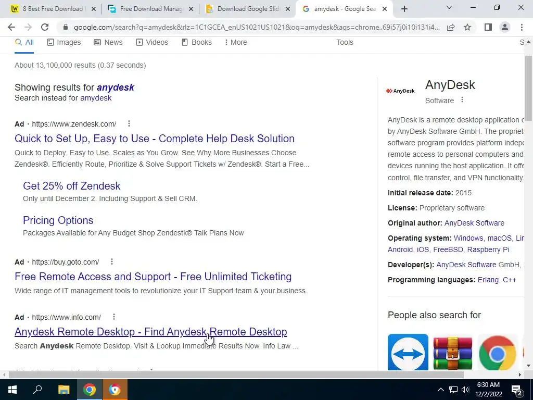Open the Quick to Set Up Zendesk ad
The width and height of the screenshot is (533, 400).
point(154,139)
